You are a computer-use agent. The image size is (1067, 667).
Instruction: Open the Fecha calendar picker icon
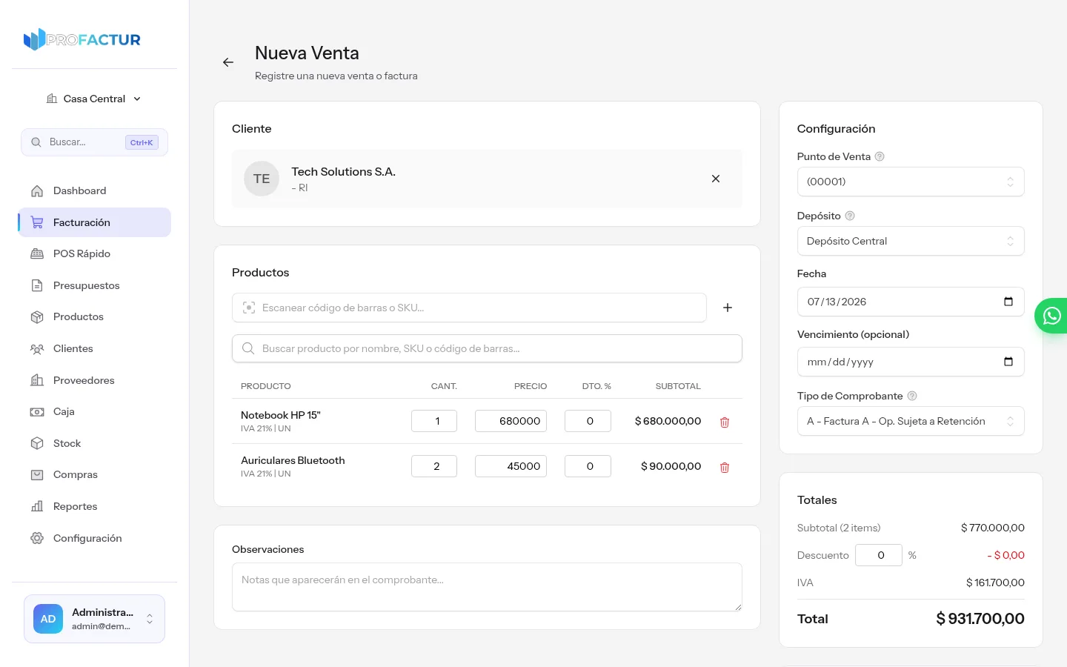click(1008, 302)
